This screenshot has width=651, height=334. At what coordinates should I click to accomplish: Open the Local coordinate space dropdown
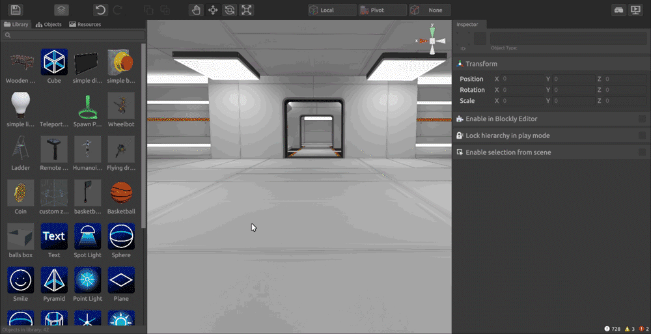coord(333,10)
